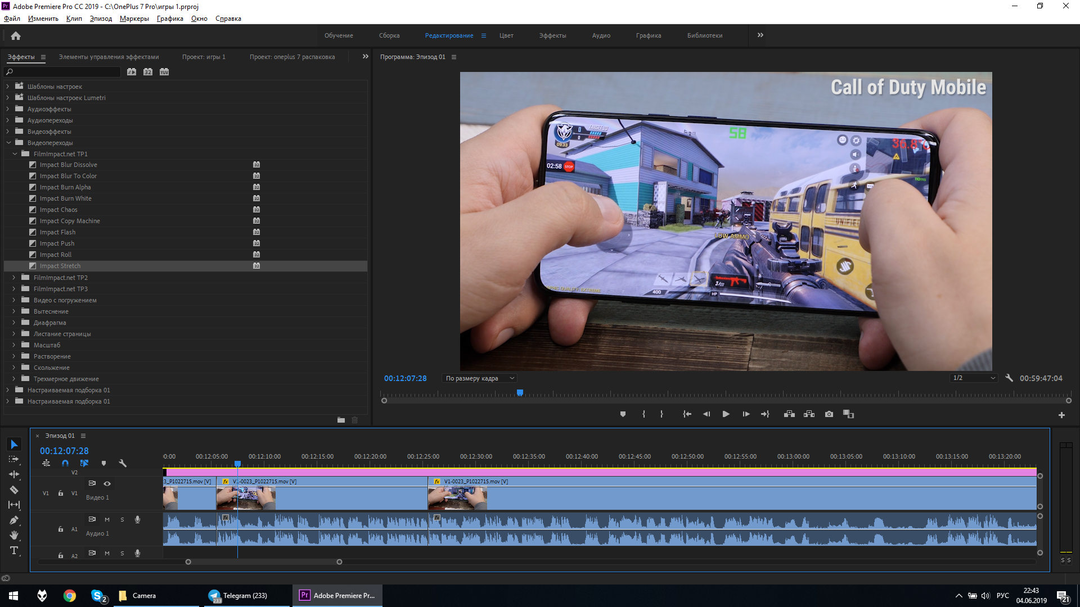Expand FilmImpact.net TP2 folder
This screenshot has height=607, width=1080.
click(x=14, y=278)
